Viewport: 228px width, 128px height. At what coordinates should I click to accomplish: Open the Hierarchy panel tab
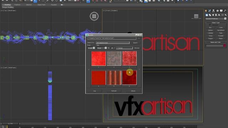[x=213, y=11]
